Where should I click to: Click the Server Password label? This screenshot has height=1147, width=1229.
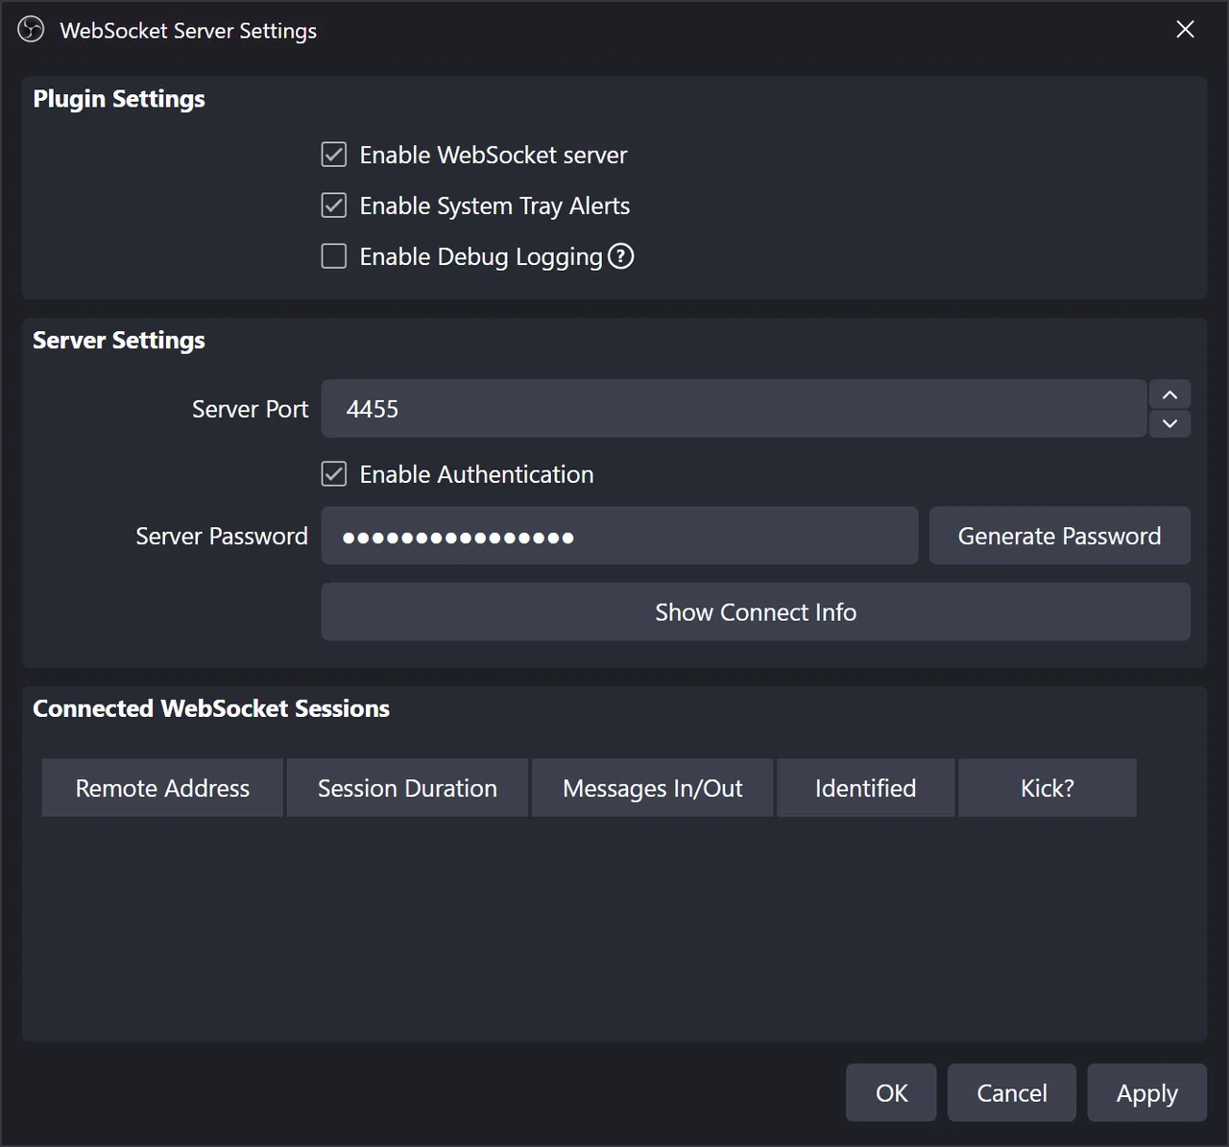[222, 537]
